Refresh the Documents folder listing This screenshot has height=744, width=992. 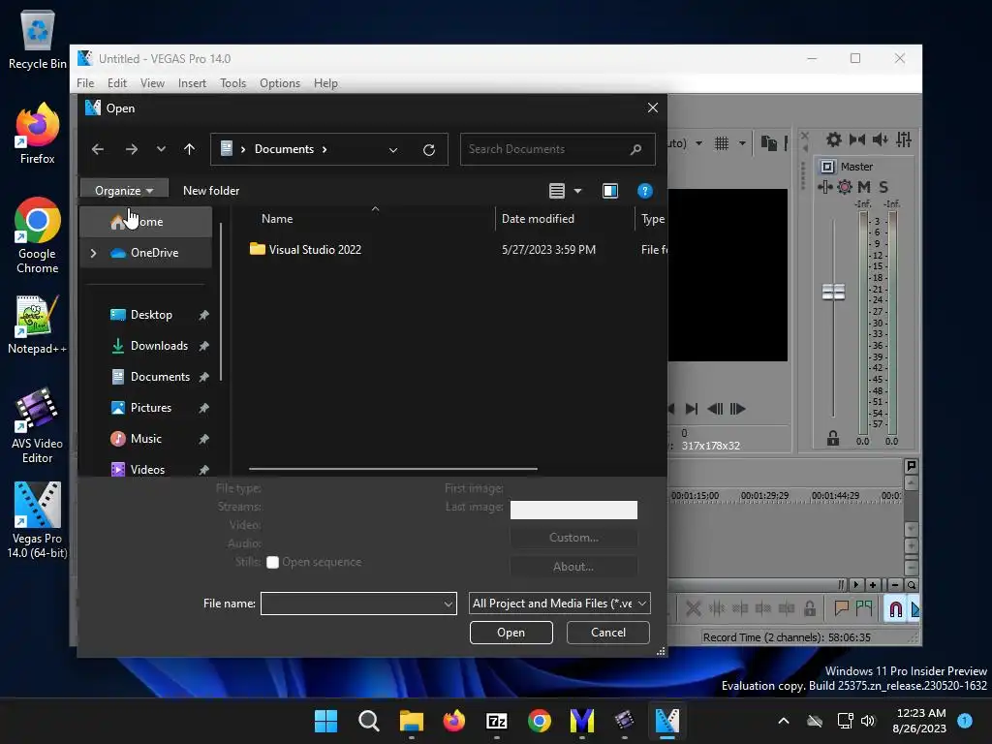429,150
